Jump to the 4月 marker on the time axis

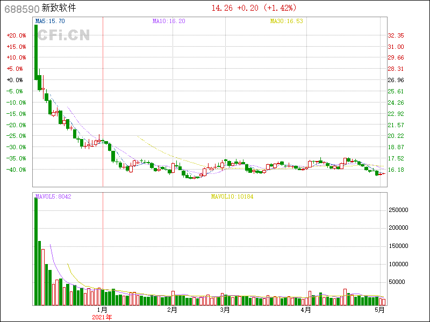[x=305, y=310]
